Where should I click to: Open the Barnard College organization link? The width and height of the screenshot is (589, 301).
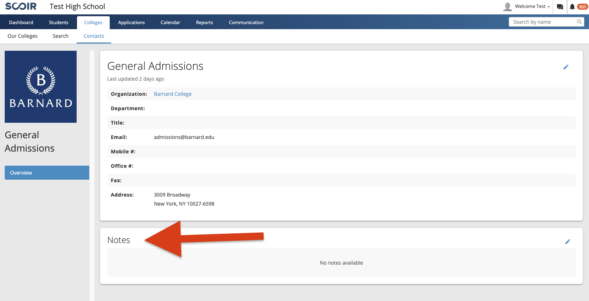173,94
